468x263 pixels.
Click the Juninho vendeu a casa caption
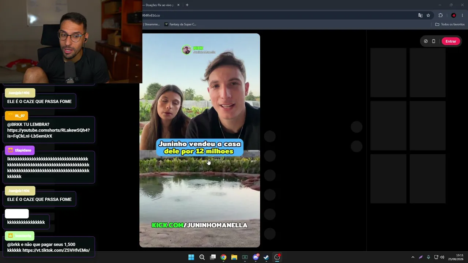coord(200,148)
